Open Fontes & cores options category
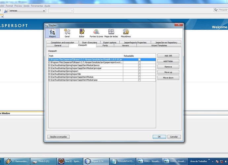This screenshot has height=165, width=228. tap(96, 33)
